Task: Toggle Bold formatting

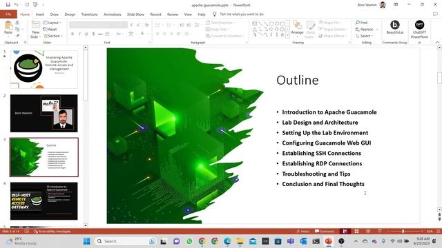Action: tap(73, 34)
